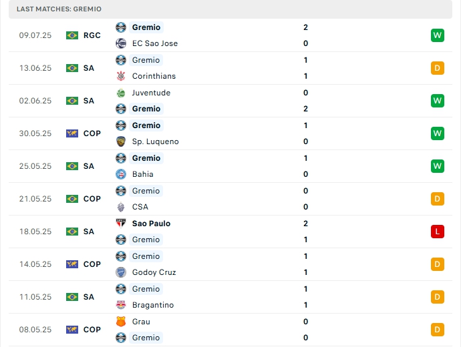Open the Juventude team link
Image resolution: width=461 pixels, height=347 pixels.
pyautogui.click(x=151, y=93)
